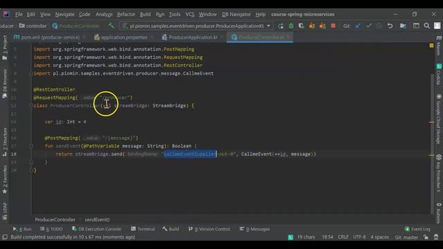This screenshot has width=443, height=249.
Task: Click the CallmeEvent import on line 8
Action: click(x=198, y=73)
